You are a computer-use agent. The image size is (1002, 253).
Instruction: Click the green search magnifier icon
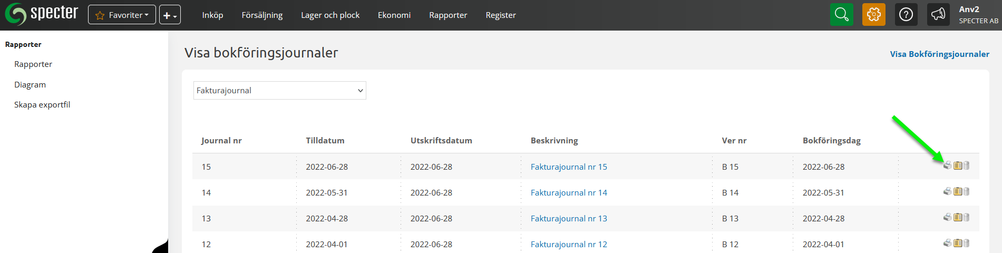[841, 15]
